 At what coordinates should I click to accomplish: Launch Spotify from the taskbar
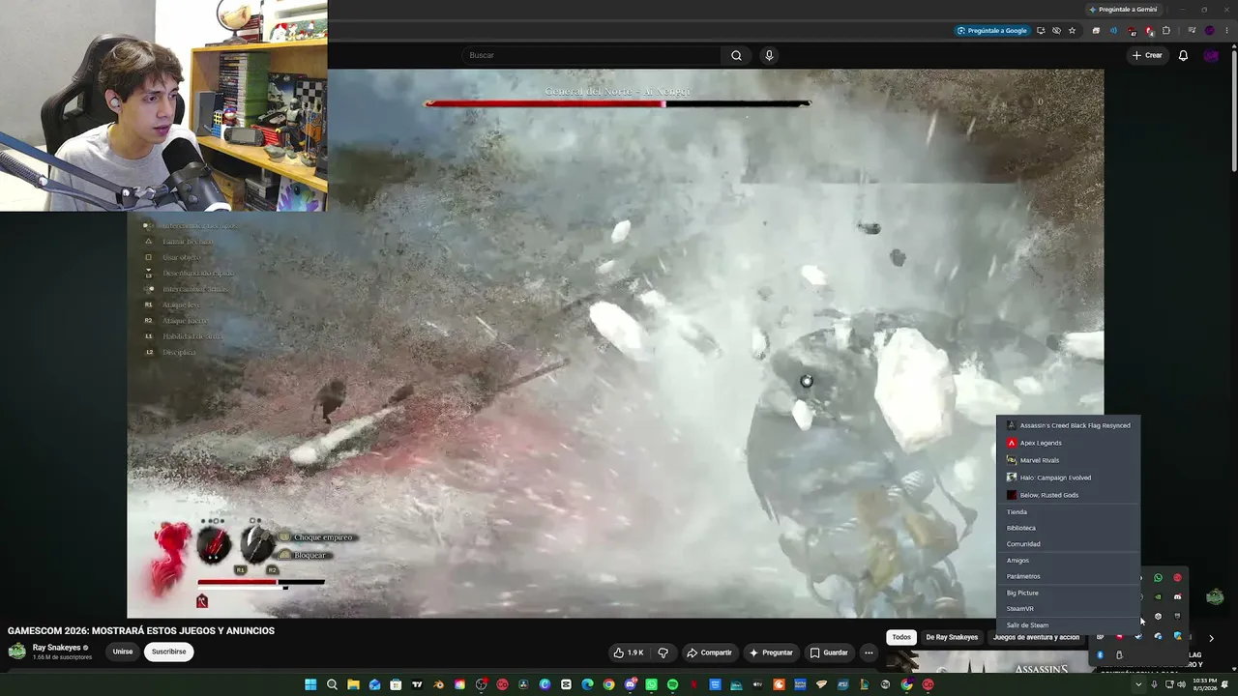pyautogui.click(x=672, y=684)
